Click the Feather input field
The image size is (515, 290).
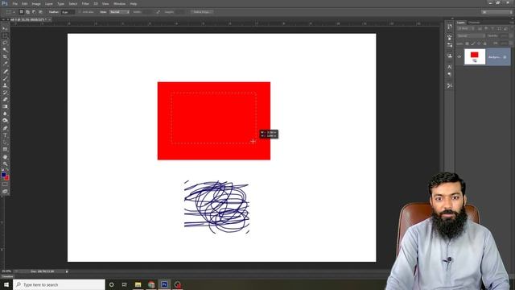(68, 12)
